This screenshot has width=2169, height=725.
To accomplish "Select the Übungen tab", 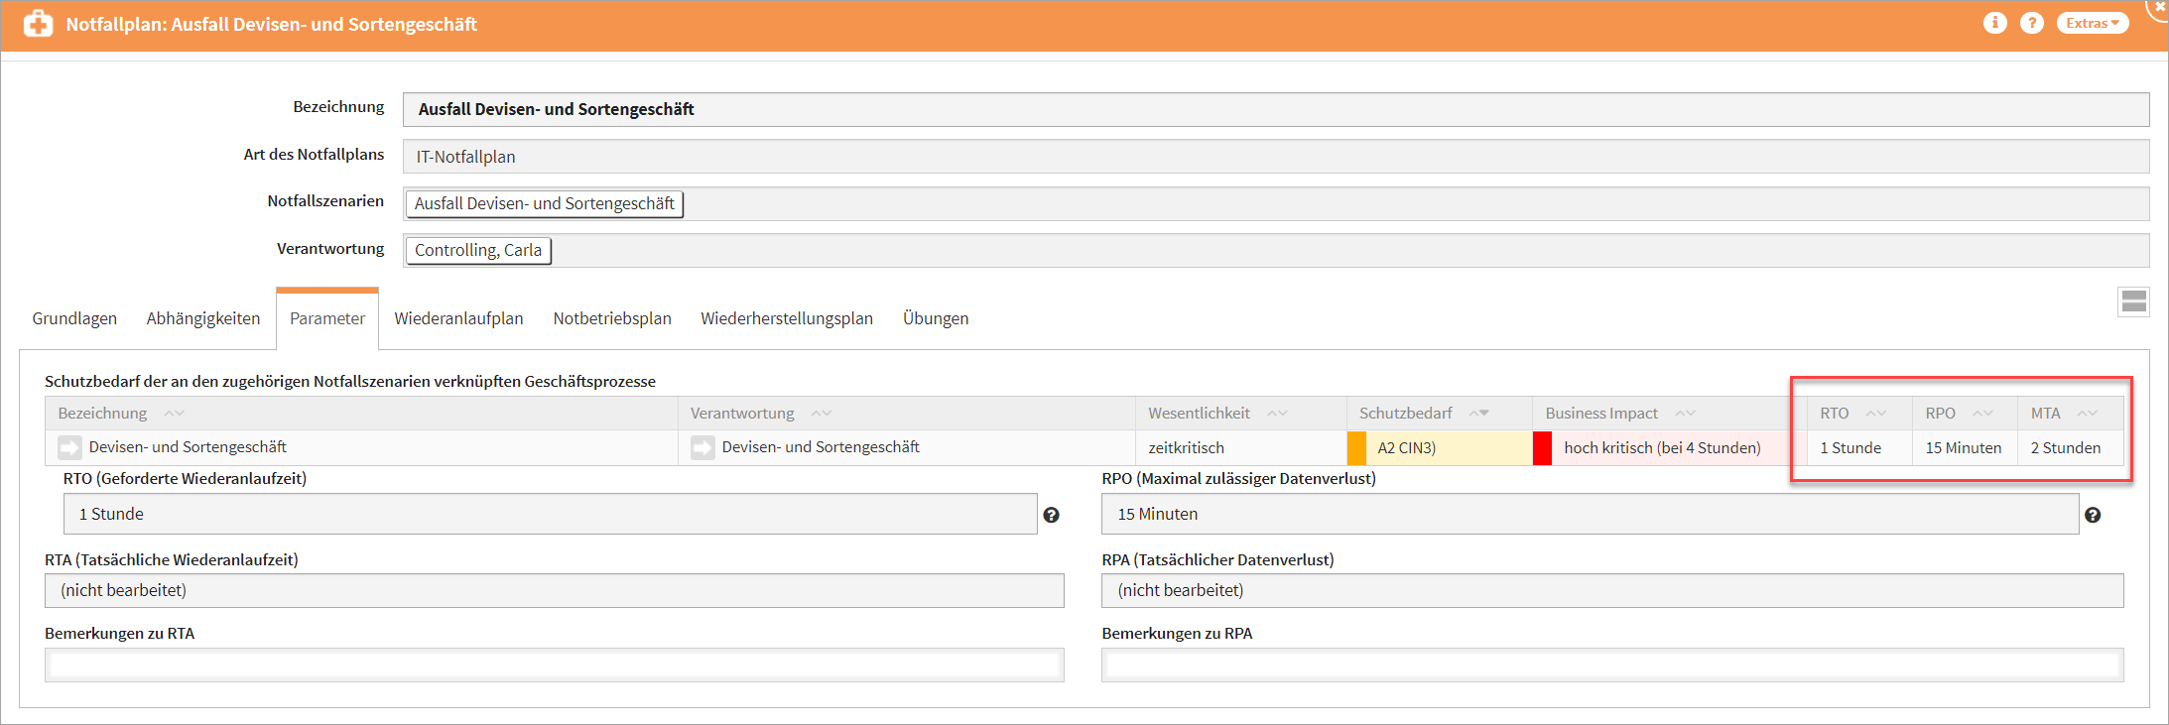I will [935, 318].
